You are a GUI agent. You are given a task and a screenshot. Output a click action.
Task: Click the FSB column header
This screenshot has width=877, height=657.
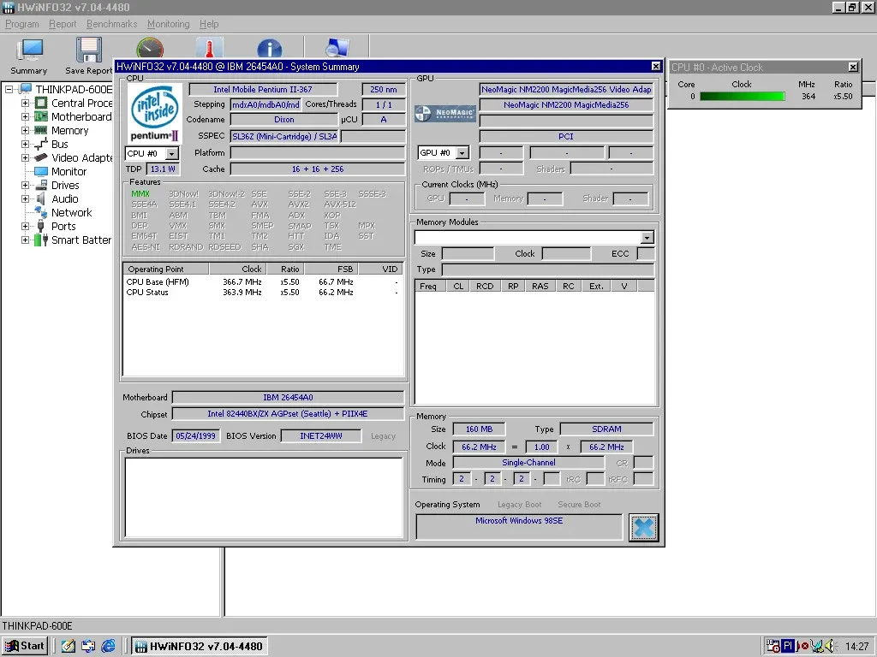tap(331, 269)
